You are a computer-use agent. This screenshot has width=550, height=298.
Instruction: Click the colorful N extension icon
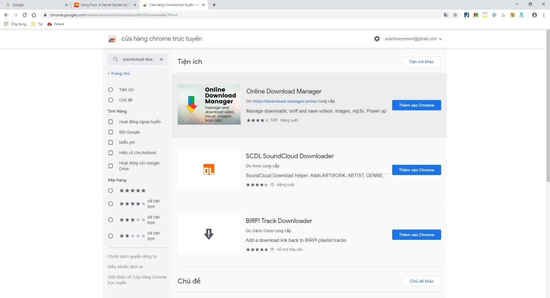[x=475, y=15]
